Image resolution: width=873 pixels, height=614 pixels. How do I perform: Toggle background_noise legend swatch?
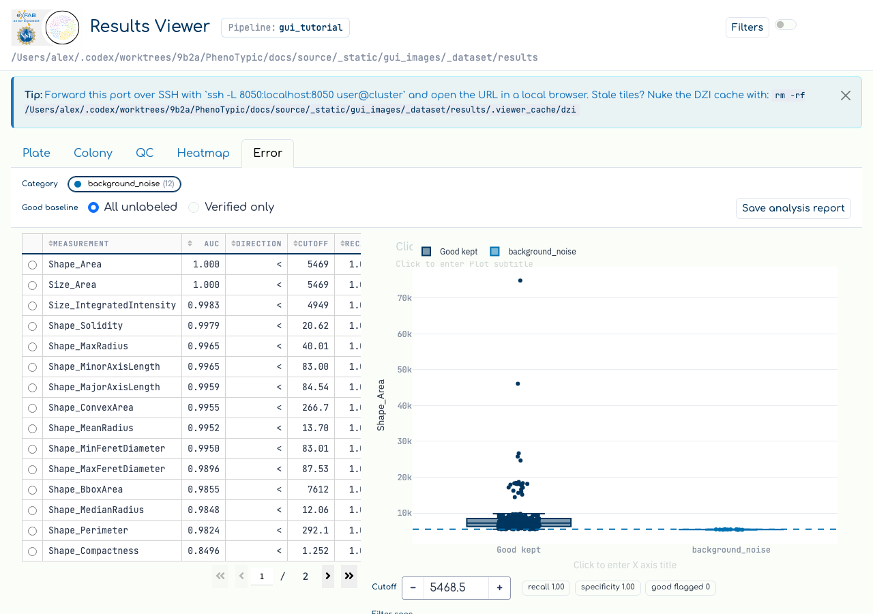495,252
